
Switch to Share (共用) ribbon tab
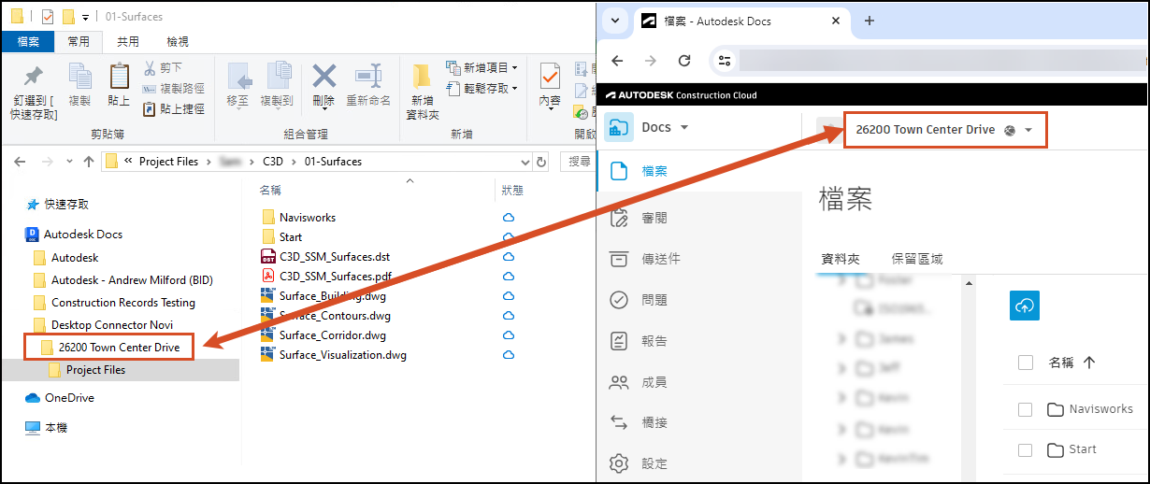(128, 41)
